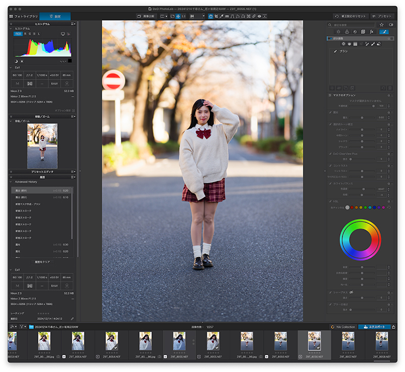The image size is (405, 372).
Task: Select the Auto mask brush tool
Action: [x=367, y=44]
